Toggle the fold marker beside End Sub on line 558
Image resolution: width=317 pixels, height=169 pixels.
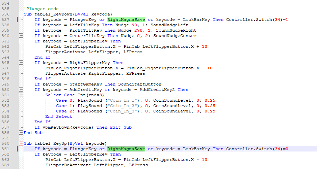coord(21,133)
